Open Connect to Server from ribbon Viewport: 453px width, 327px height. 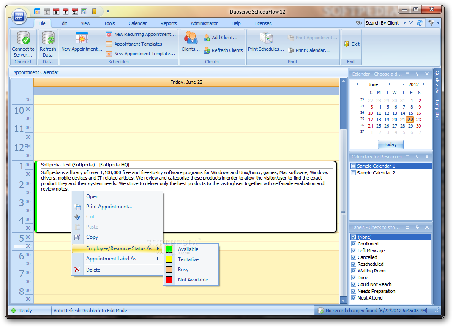point(23,44)
